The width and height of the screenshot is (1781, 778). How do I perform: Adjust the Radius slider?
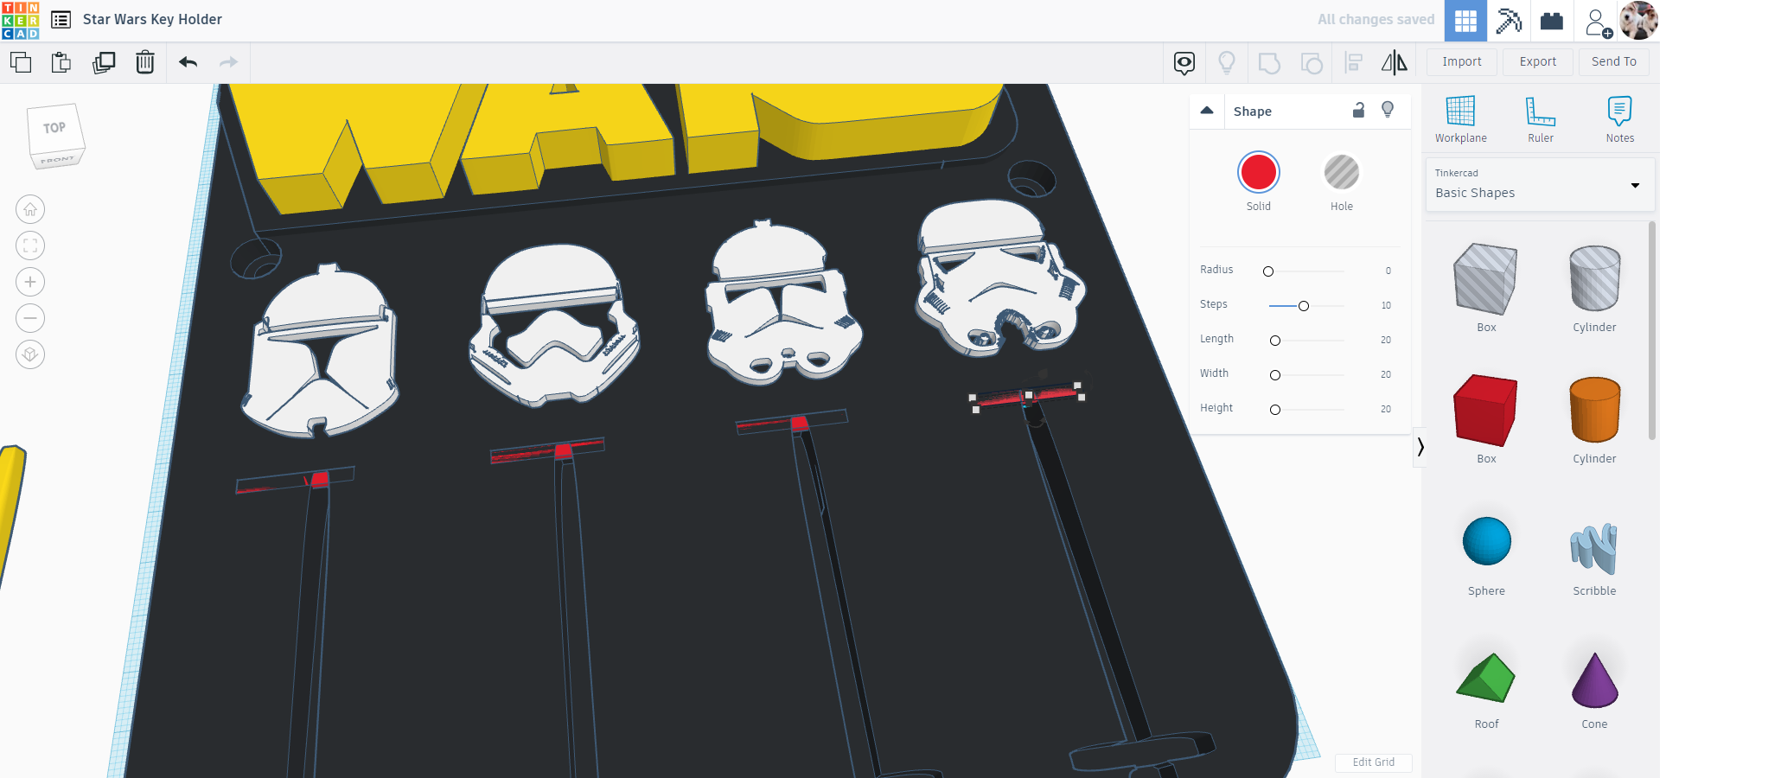coord(1268,271)
